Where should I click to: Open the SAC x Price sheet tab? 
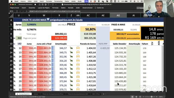tap(96, 94)
